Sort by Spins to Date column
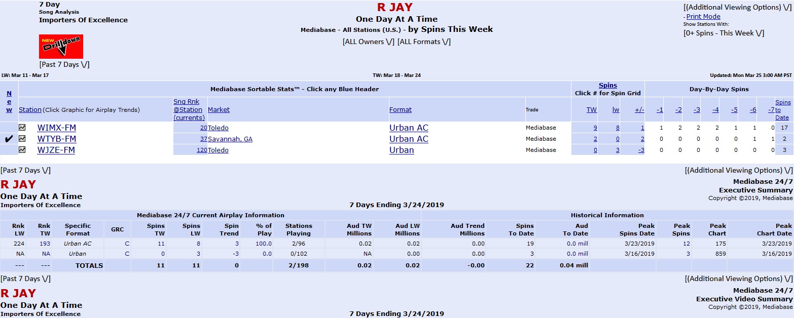794x318 pixels. [783, 109]
